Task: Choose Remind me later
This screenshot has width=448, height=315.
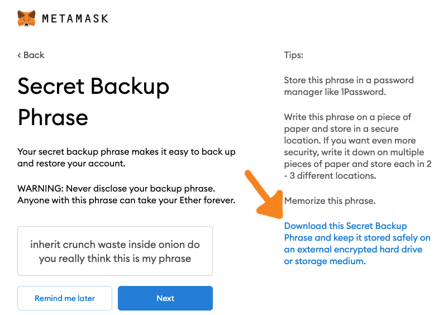Action: pyautogui.click(x=65, y=298)
